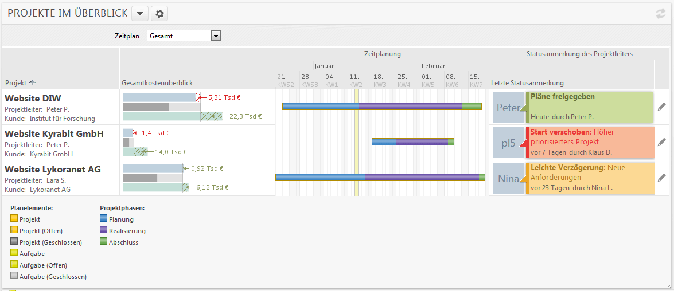Edit status note for Website Kyrabit GmbH
Viewport: 674px width, 291px height.
(x=662, y=142)
